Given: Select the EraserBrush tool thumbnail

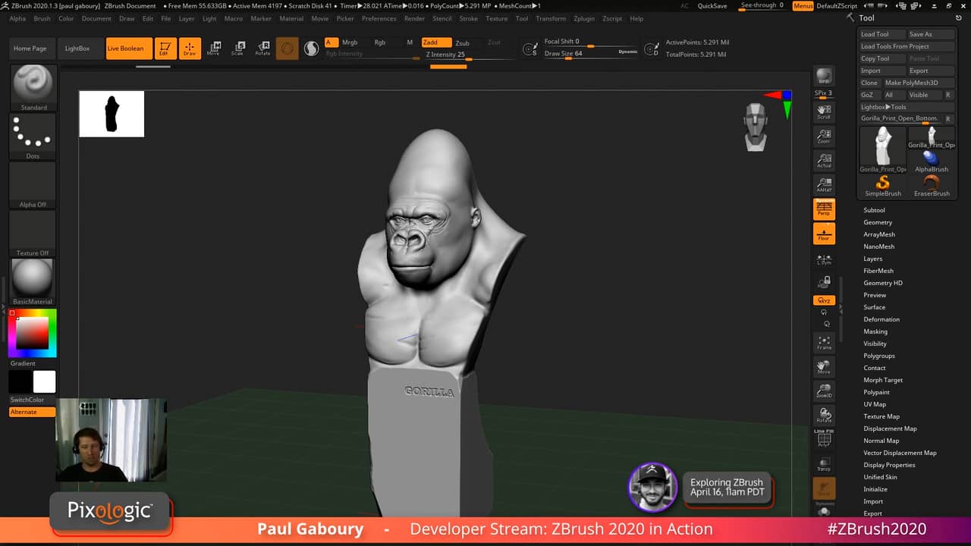Looking at the screenshot, I should click(x=932, y=185).
